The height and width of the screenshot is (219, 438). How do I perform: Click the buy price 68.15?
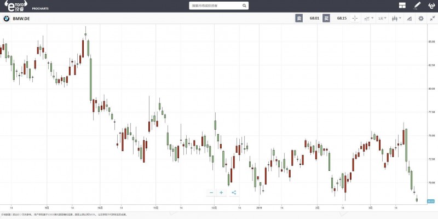click(x=342, y=19)
